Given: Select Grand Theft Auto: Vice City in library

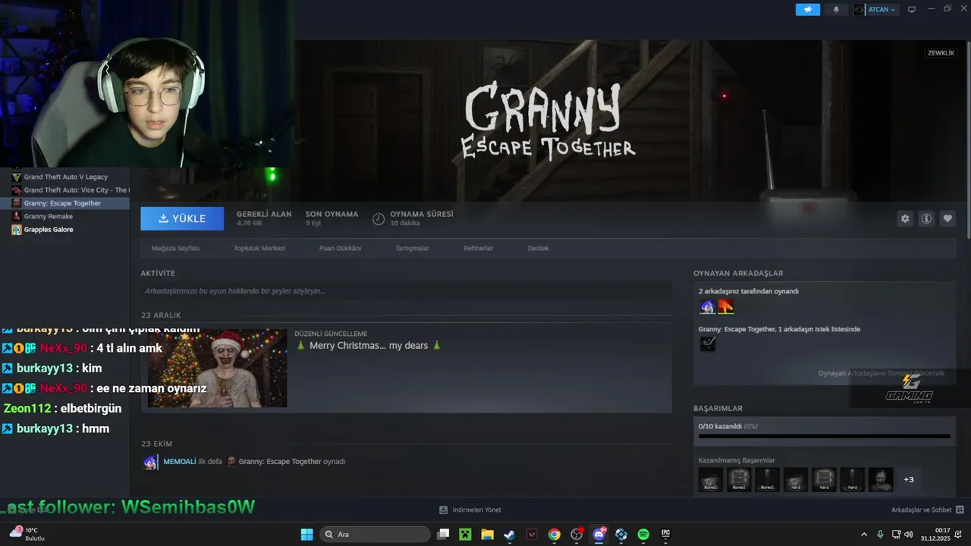Looking at the screenshot, I should coord(70,190).
